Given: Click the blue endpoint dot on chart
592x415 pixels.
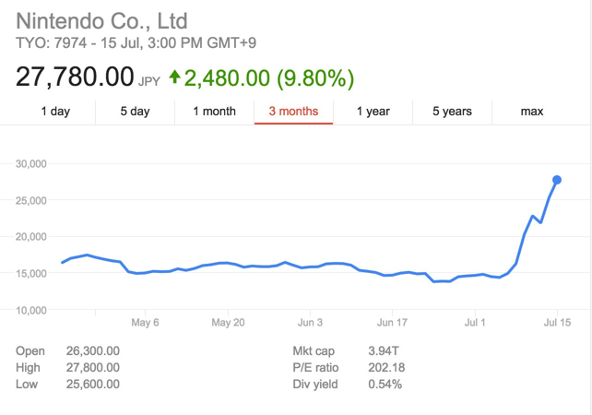Looking at the screenshot, I should pos(557,180).
